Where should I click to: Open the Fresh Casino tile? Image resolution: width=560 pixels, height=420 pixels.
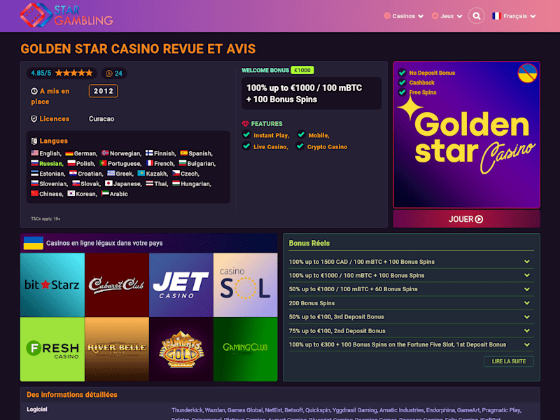52,349
